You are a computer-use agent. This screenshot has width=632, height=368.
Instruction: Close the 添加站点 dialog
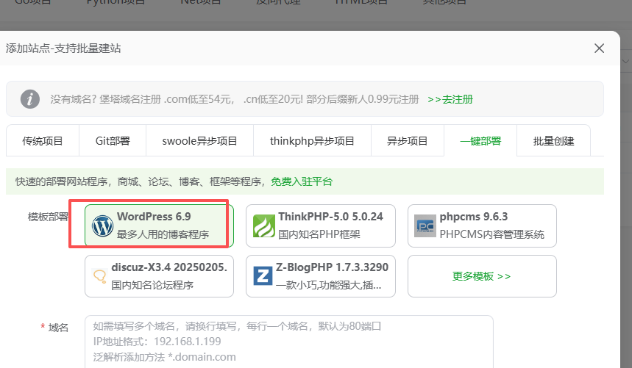pos(599,48)
